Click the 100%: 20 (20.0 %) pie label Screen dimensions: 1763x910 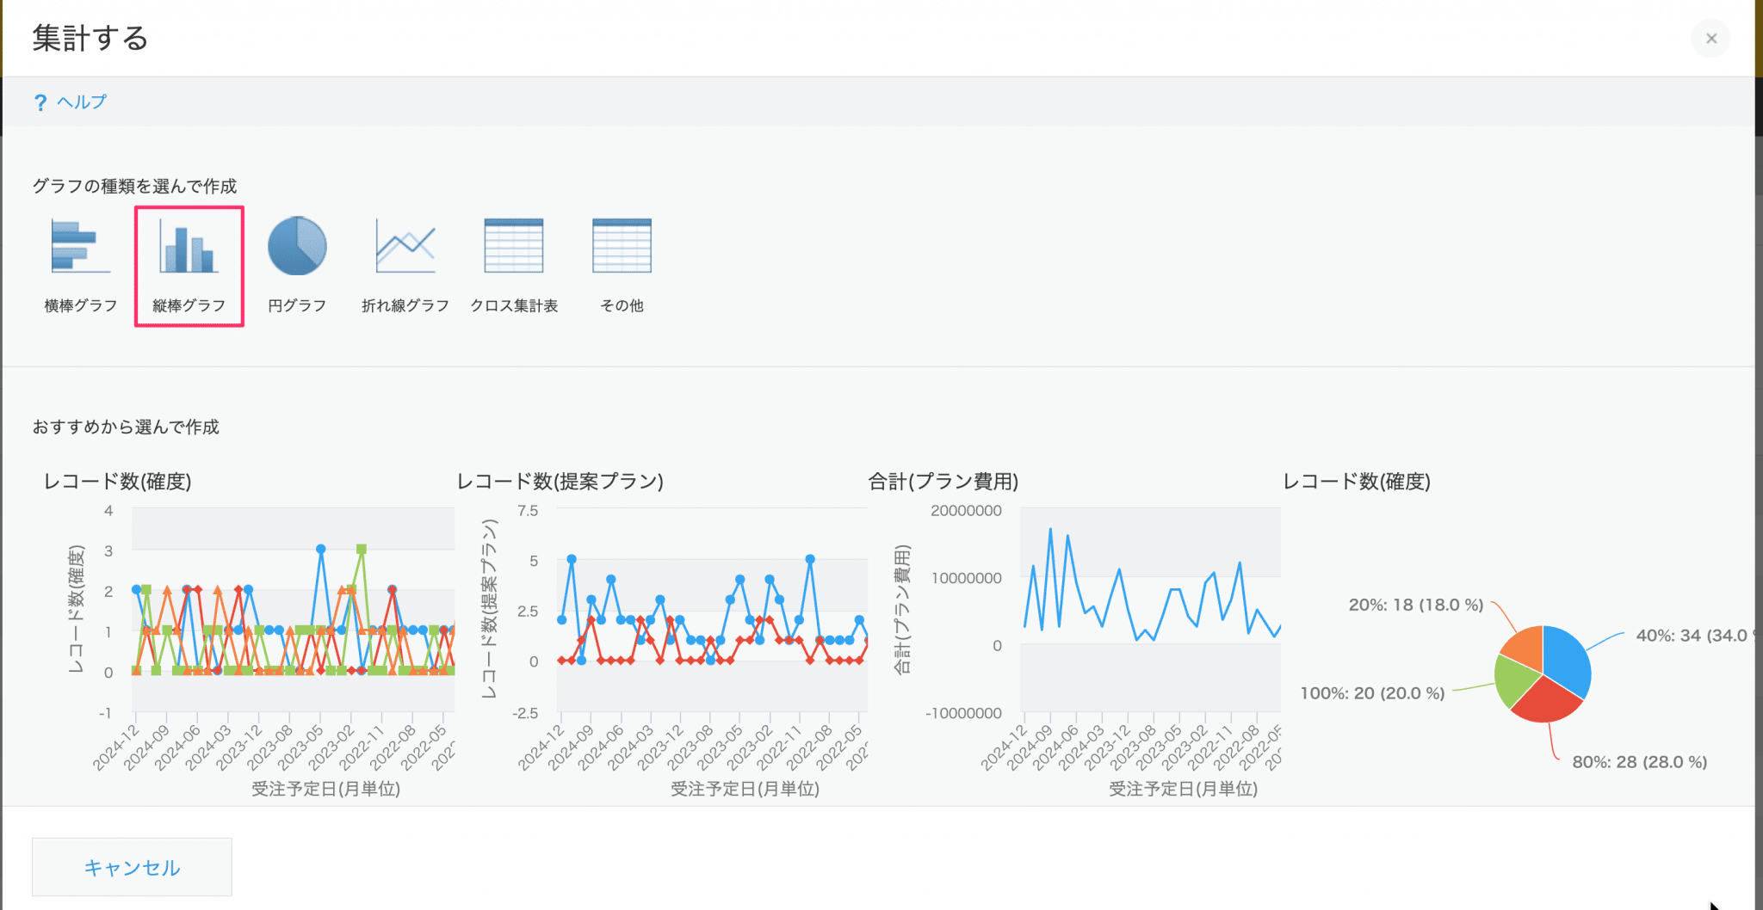[x=1372, y=693]
